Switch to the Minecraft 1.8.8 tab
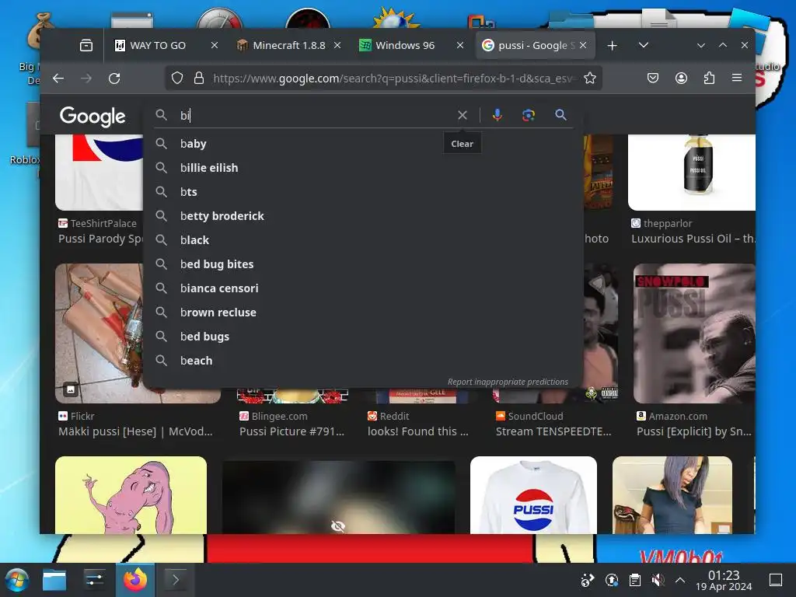 pyautogui.click(x=288, y=46)
